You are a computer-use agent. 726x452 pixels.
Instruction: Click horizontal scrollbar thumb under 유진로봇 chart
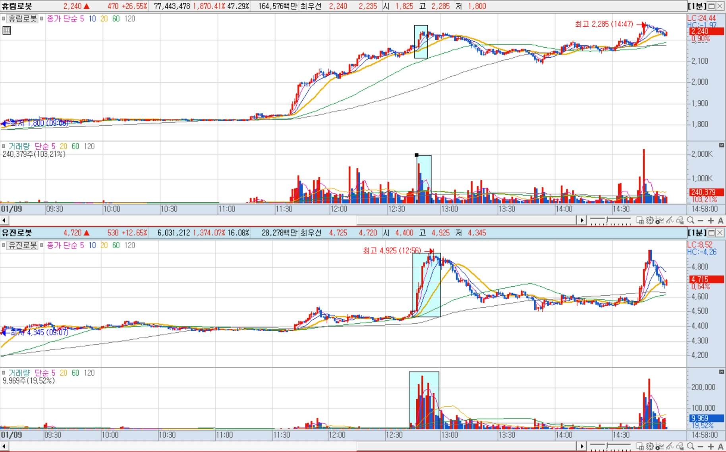pos(467,446)
